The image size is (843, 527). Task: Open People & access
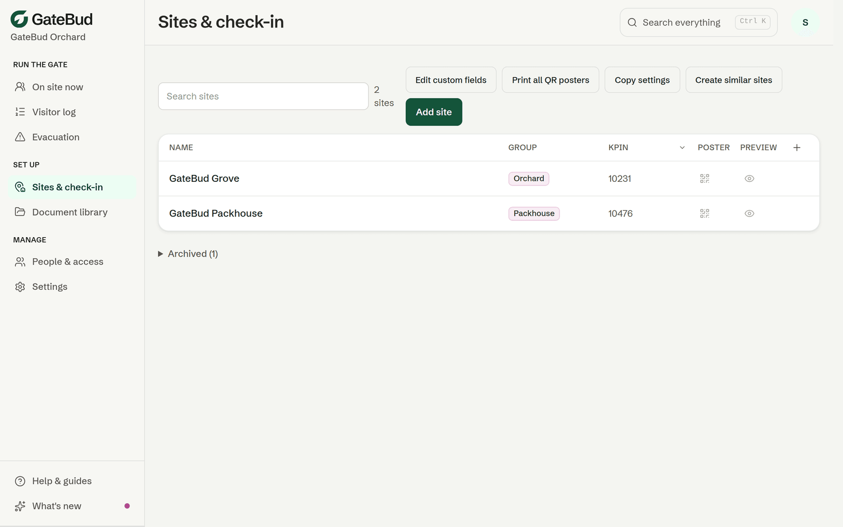pos(73,262)
